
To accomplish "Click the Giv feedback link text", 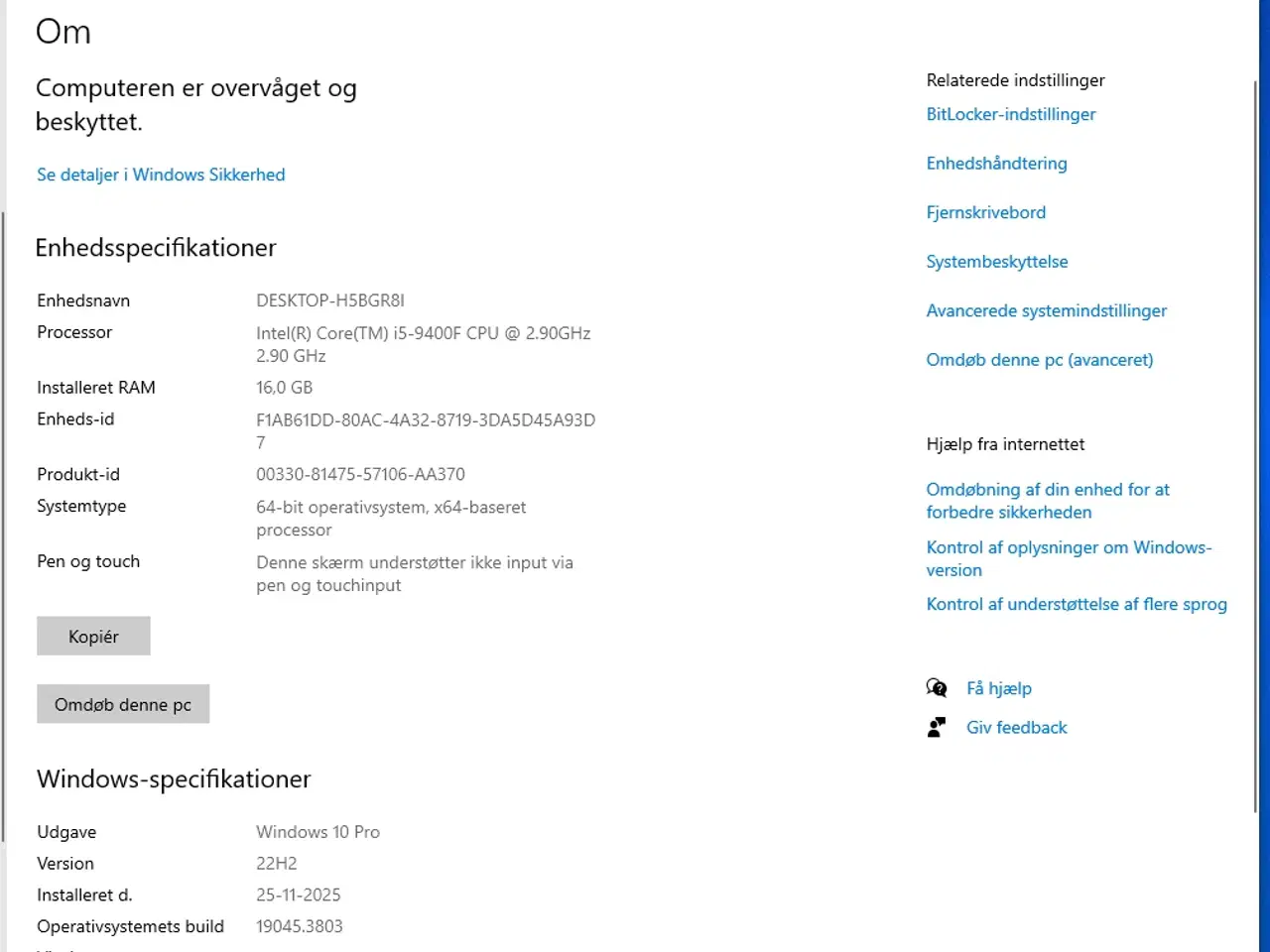I will click(x=1016, y=727).
